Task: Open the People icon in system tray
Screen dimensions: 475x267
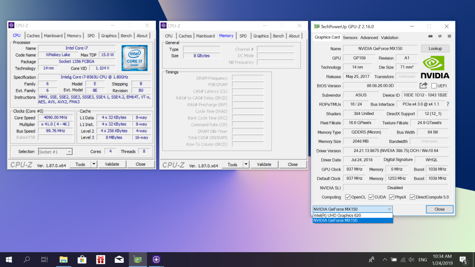Action: [x=372, y=260]
